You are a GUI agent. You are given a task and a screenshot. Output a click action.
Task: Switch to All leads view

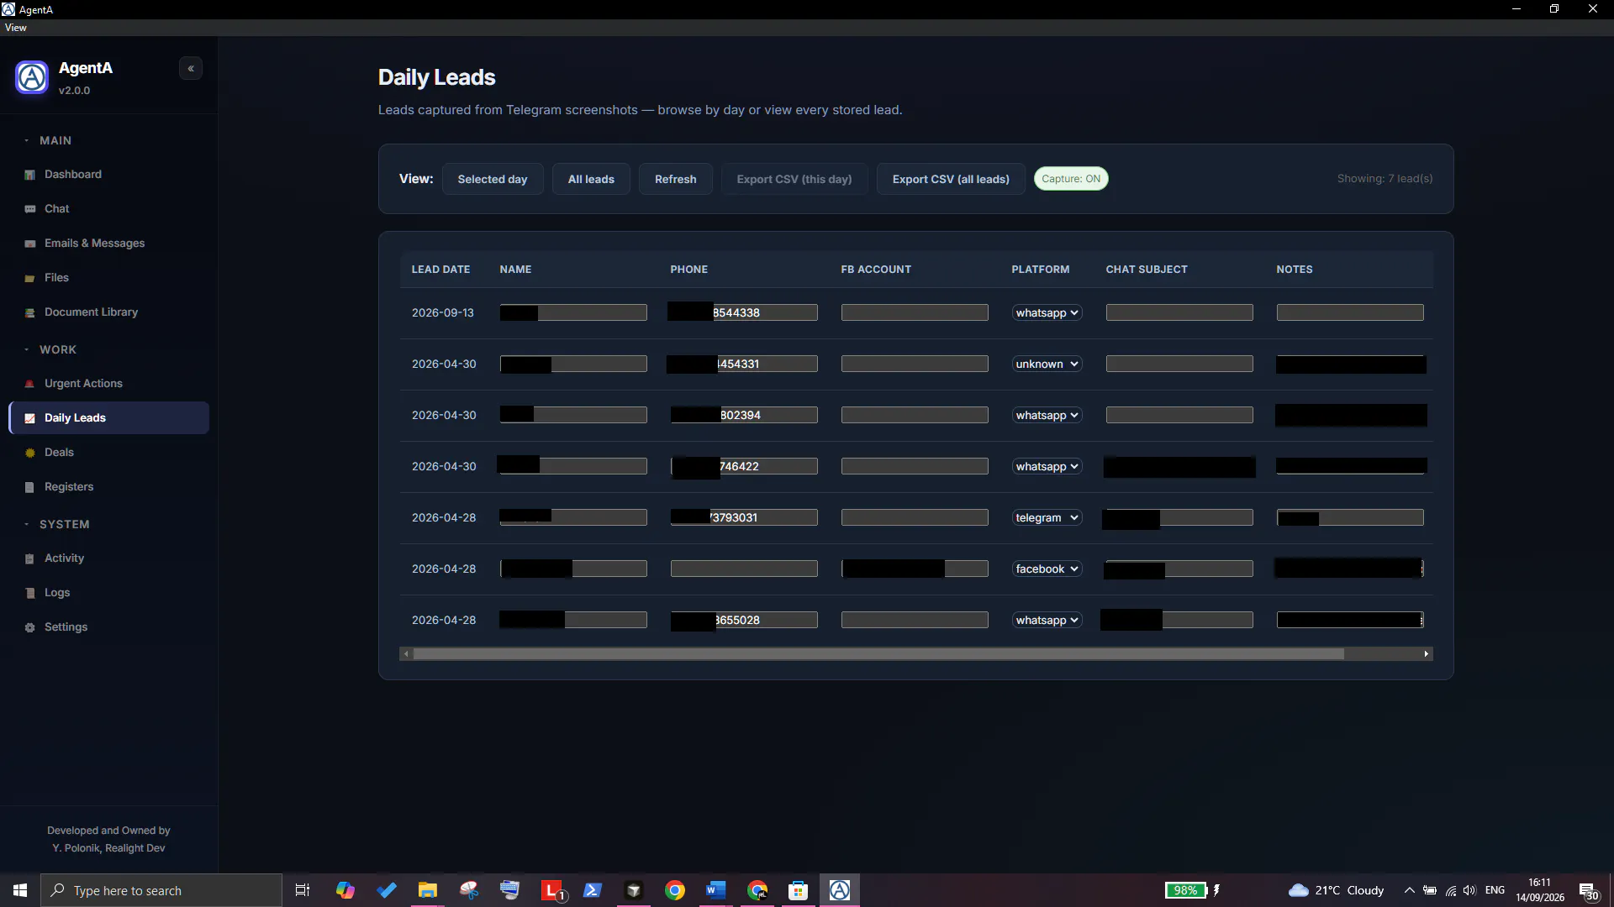591,179
